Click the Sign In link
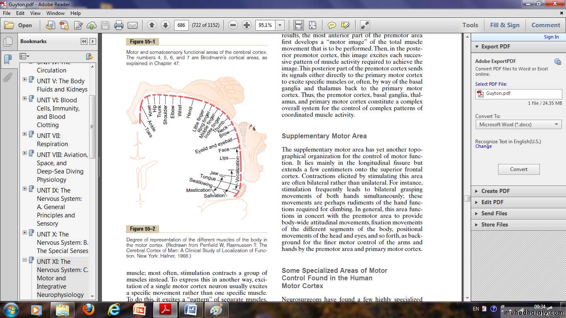This screenshot has height=318, width=566. click(551, 37)
